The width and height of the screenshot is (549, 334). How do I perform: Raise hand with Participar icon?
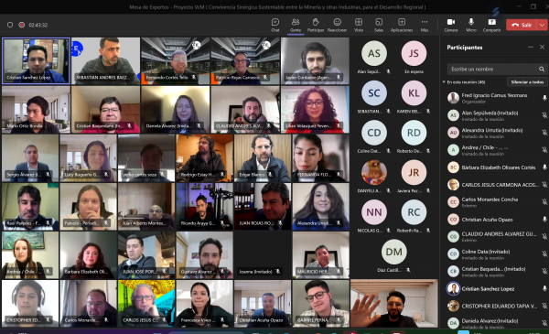coord(316,25)
